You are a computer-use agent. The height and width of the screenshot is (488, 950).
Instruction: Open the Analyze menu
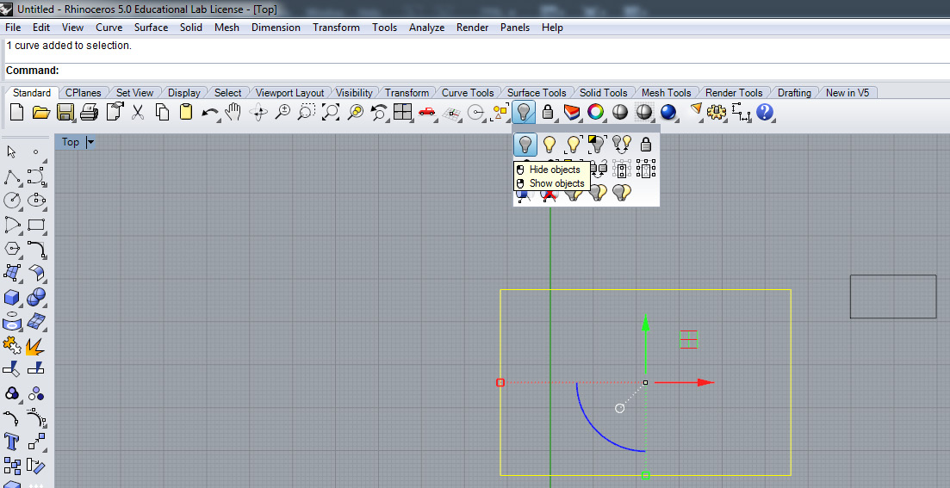[426, 28]
